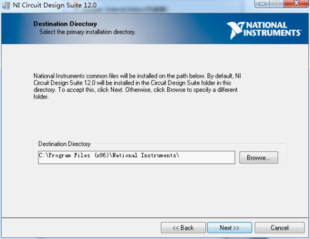Edit the destination directory path field
This screenshot has height=239, width=310.
click(x=137, y=157)
